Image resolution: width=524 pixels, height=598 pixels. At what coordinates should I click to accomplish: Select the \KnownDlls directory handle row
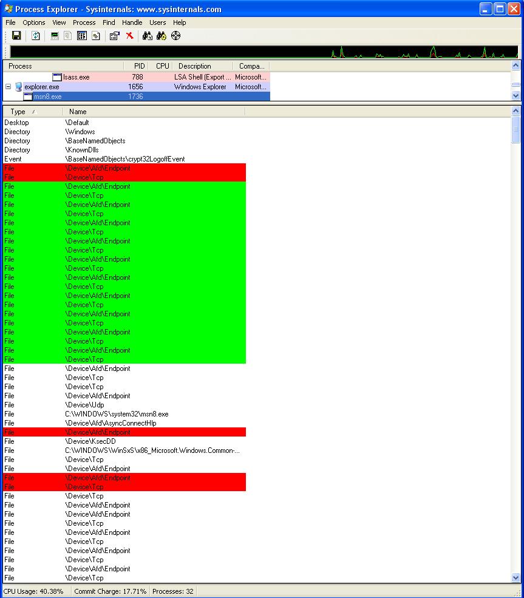(x=124, y=150)
